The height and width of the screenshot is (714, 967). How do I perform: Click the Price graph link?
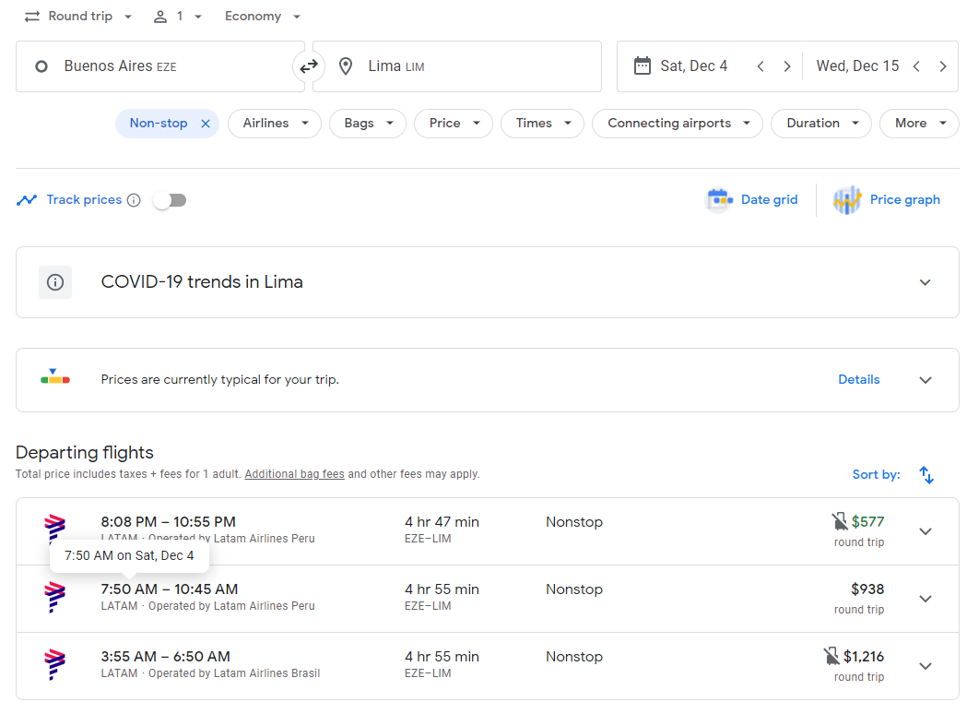904,199
